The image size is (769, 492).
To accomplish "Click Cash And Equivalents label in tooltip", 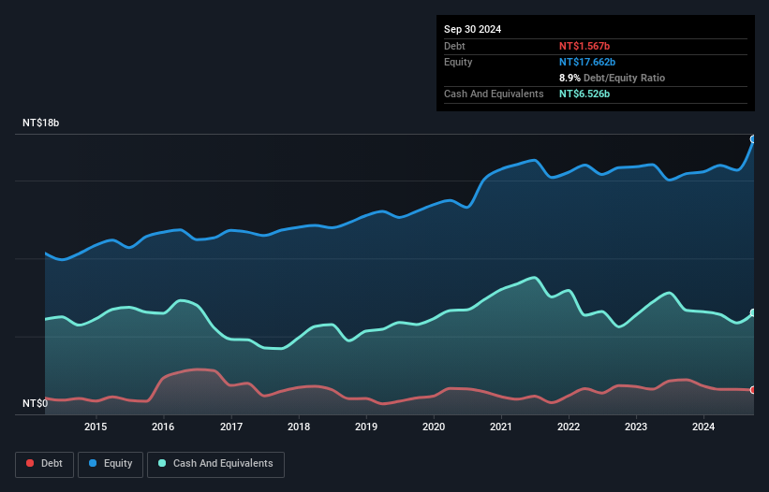I will (494, 94).
